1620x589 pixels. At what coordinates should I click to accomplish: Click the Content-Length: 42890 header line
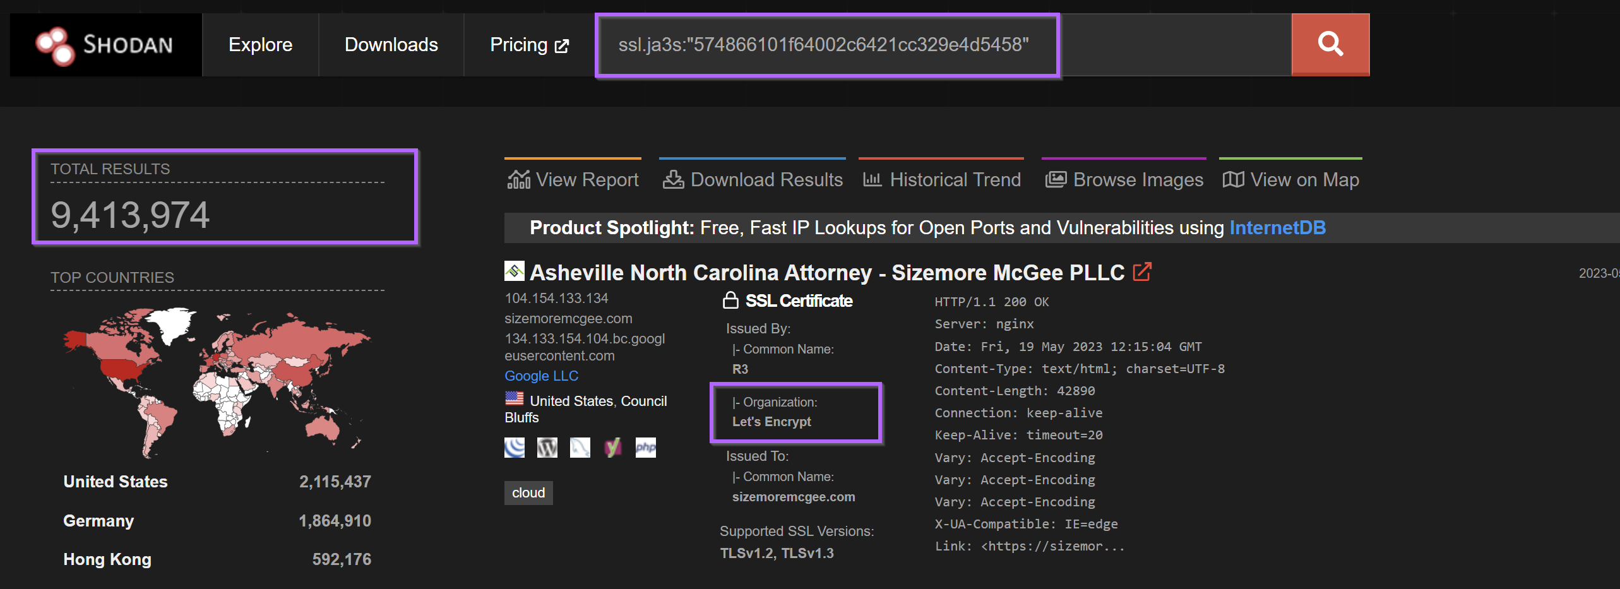1015,391
